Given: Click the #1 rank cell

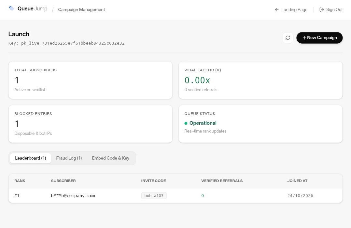Looking at the screenshot, I should coord(17,195).
